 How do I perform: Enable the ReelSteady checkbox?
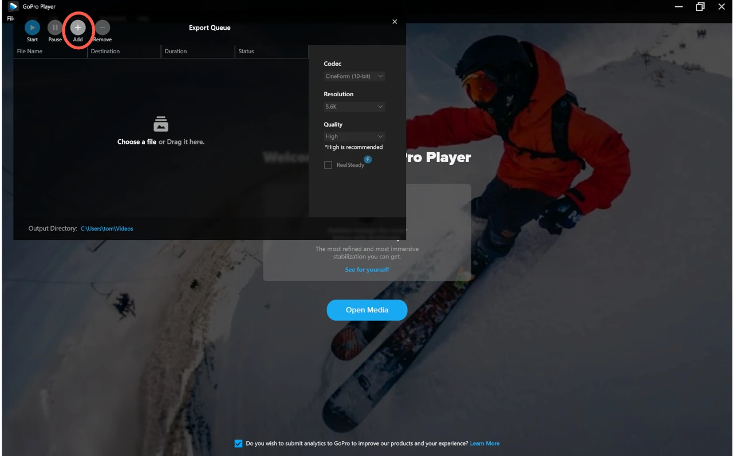click(x=328, y=165)
